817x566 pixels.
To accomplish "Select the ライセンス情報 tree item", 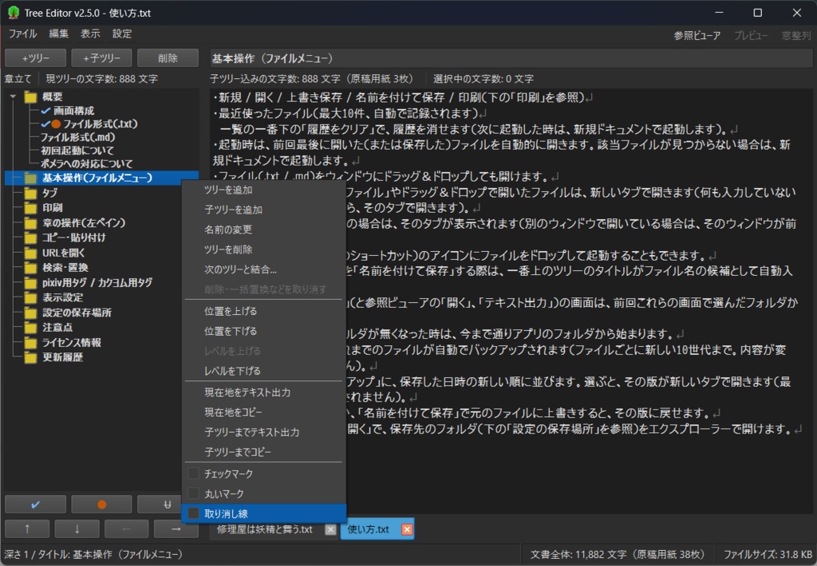I will point(71,343).
